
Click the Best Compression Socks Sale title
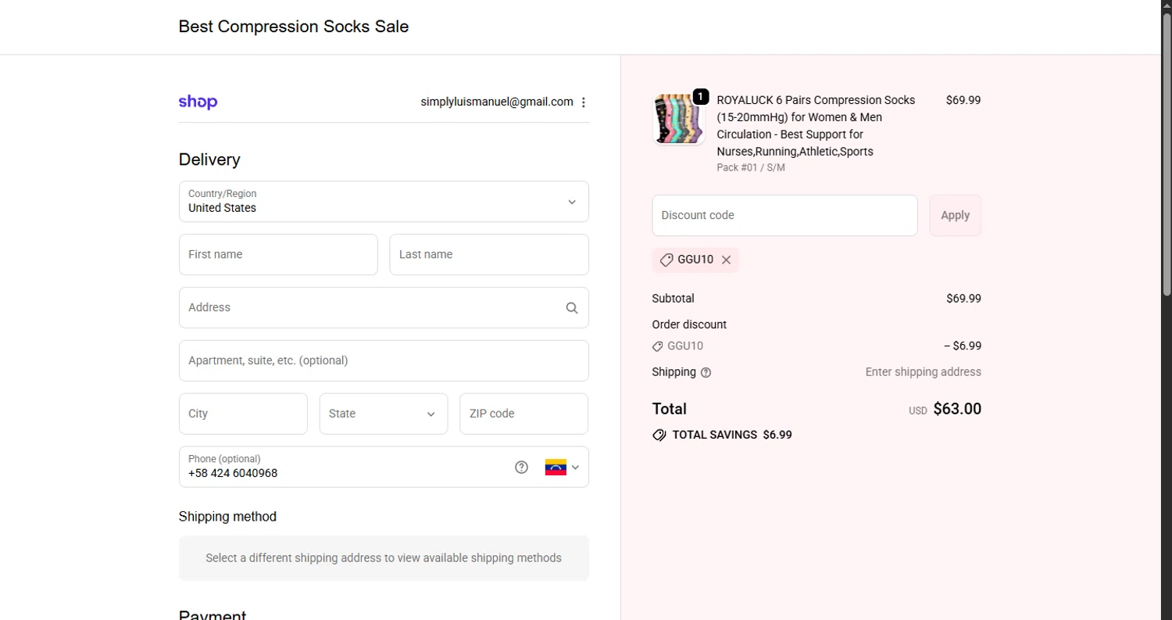pyautogui.click(x=294, y=27)
